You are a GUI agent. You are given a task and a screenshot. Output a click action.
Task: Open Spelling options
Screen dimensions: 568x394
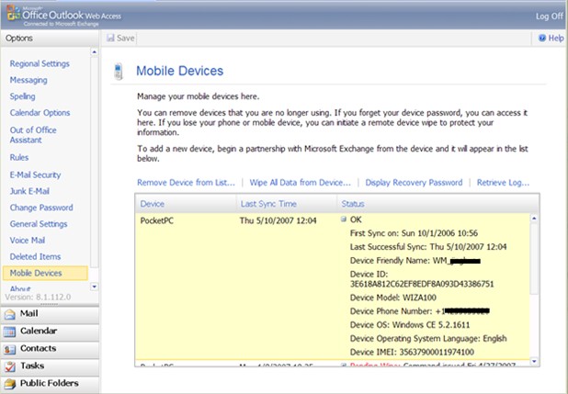pos(22,96)
